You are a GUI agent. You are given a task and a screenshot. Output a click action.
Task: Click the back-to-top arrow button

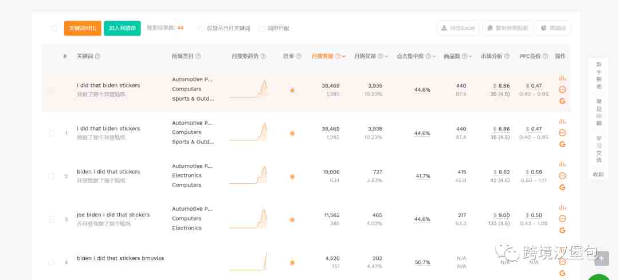coord(602,258)
